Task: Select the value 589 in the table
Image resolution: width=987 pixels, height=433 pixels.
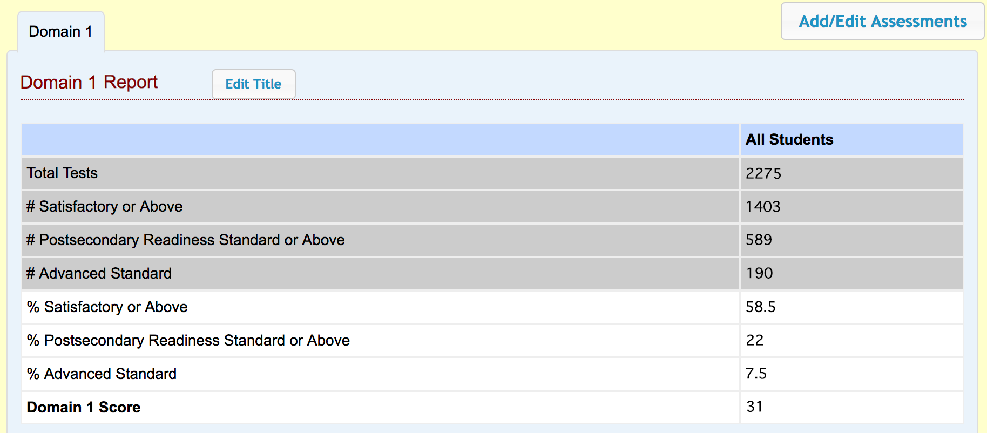Action: pyautogui.click(x=759, y=240)
